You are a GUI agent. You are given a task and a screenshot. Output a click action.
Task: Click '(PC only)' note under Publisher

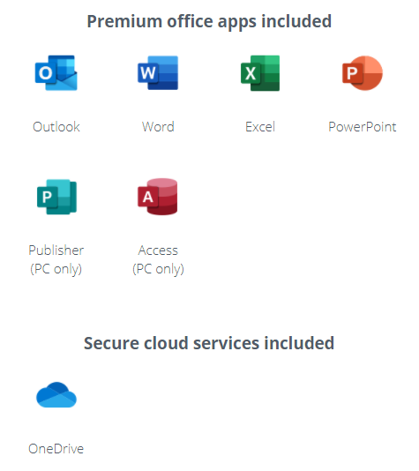click(56, 269)
